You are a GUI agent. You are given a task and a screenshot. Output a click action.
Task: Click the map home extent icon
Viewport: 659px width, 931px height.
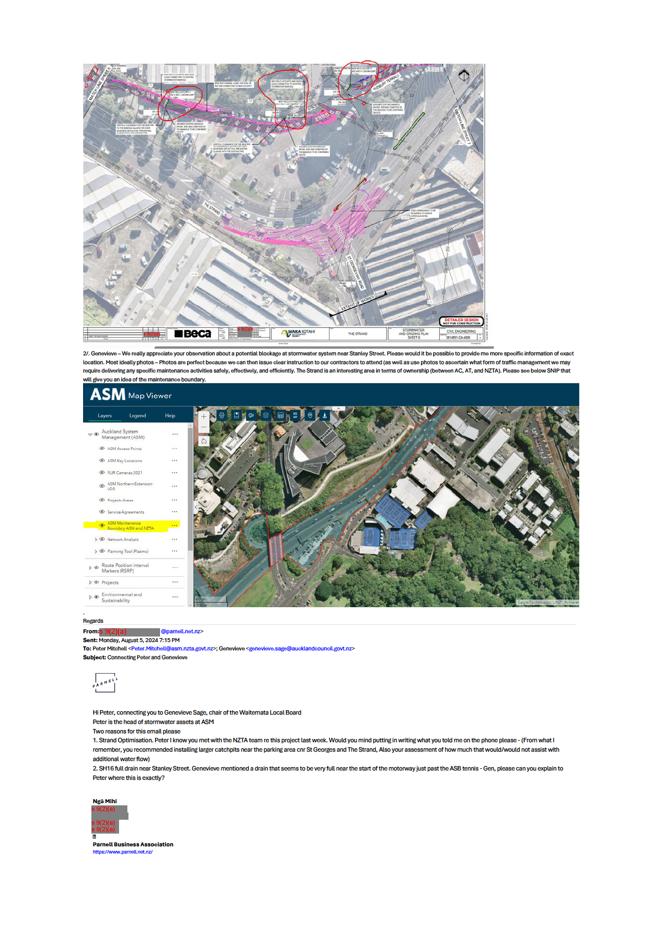click(204, 441)
